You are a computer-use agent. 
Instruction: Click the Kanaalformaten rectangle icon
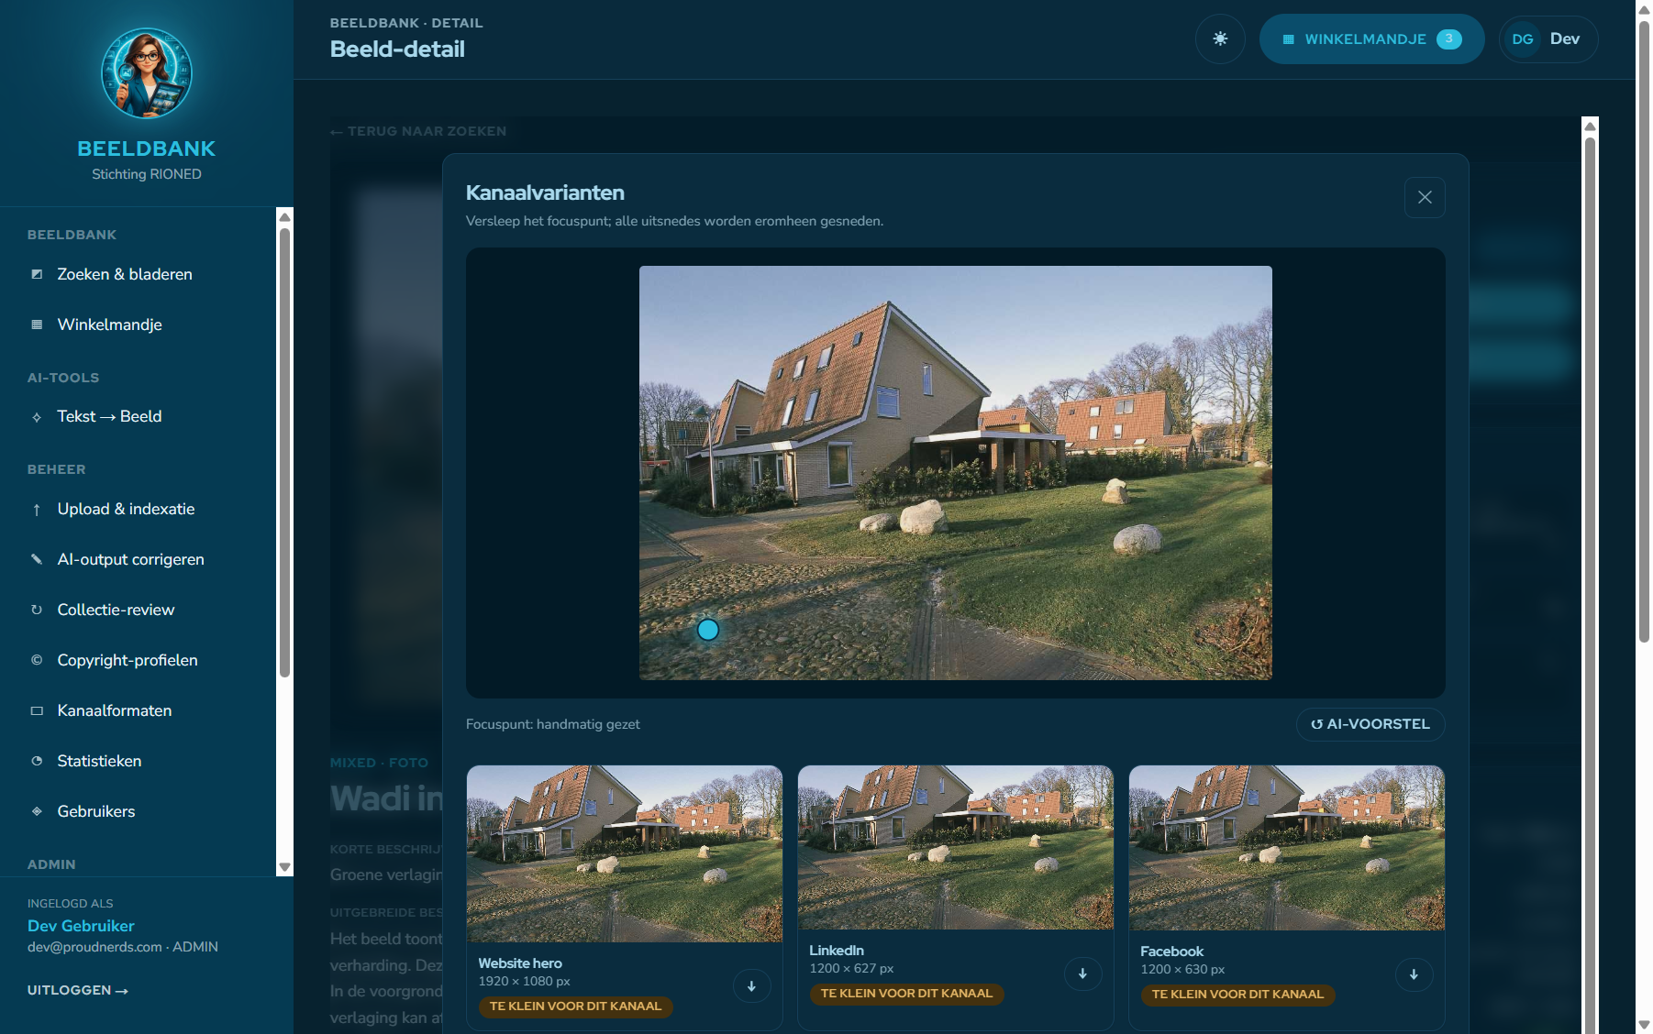click(x=37, y=710)
